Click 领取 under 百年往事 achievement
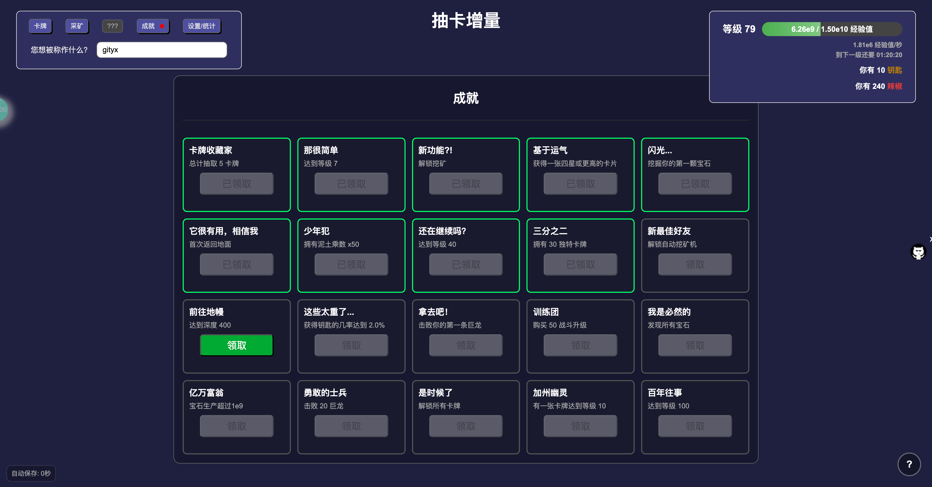 click(x=695, y=426)
